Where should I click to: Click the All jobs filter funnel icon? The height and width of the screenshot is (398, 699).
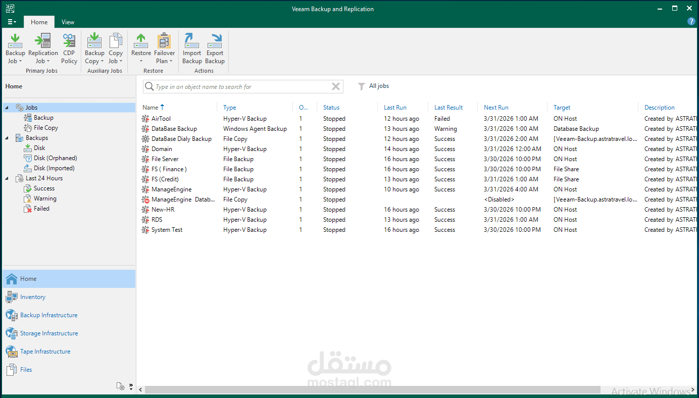362,86
